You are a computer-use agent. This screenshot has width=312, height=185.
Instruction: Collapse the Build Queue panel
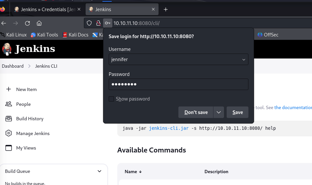[99, 171]
